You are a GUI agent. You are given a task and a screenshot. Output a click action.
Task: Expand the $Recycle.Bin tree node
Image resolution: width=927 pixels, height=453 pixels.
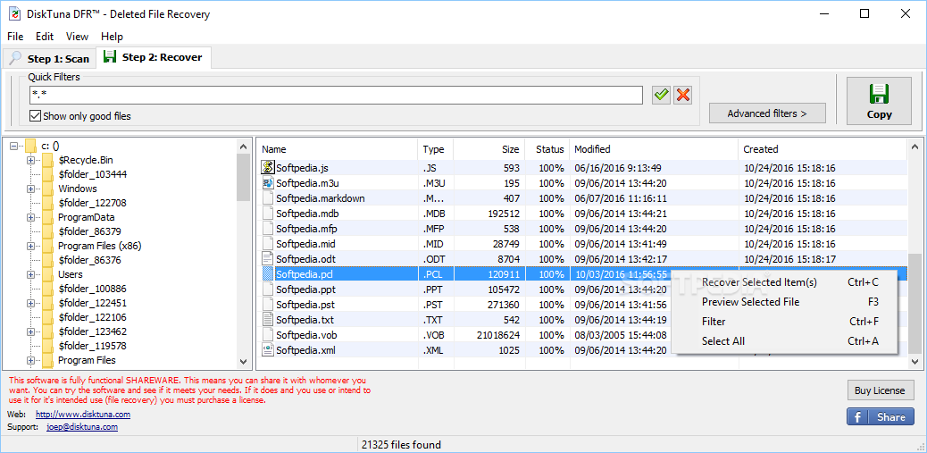(30, 160)
